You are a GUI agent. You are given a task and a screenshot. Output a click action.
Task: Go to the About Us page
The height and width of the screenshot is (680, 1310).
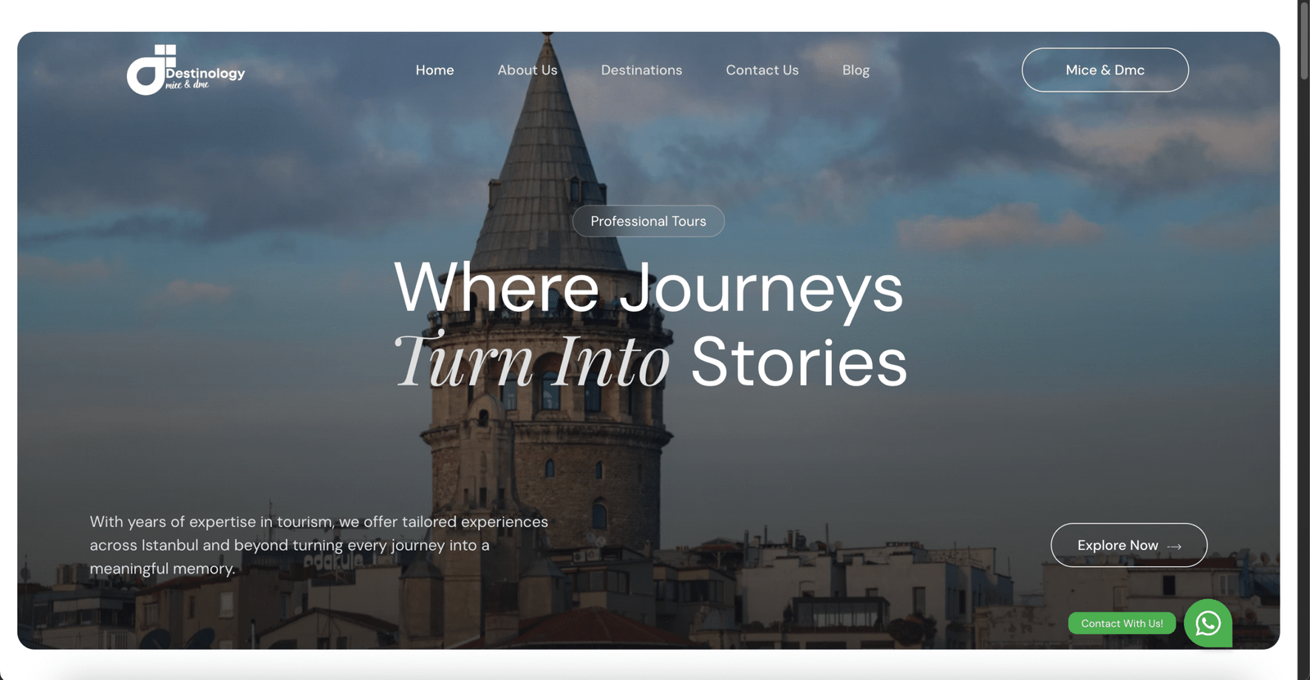(527, 70)
